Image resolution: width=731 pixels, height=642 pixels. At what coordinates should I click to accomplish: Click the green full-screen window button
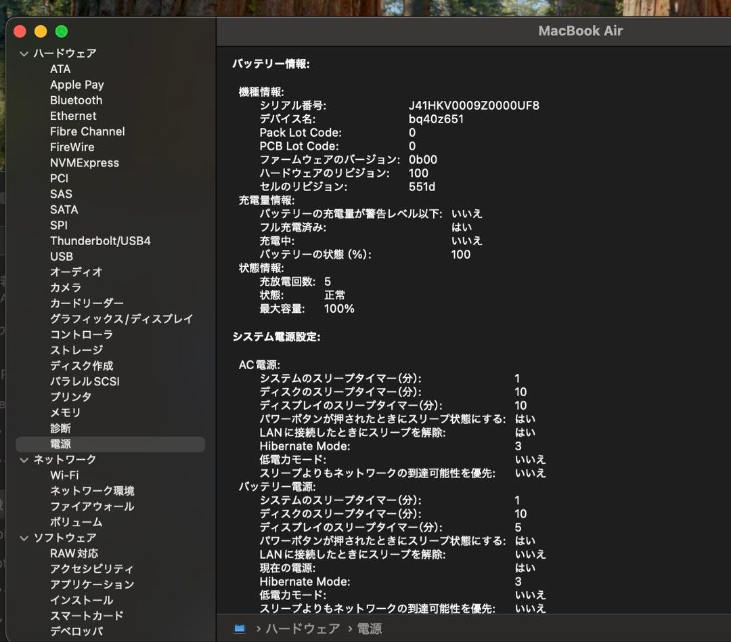pos(61,30)
